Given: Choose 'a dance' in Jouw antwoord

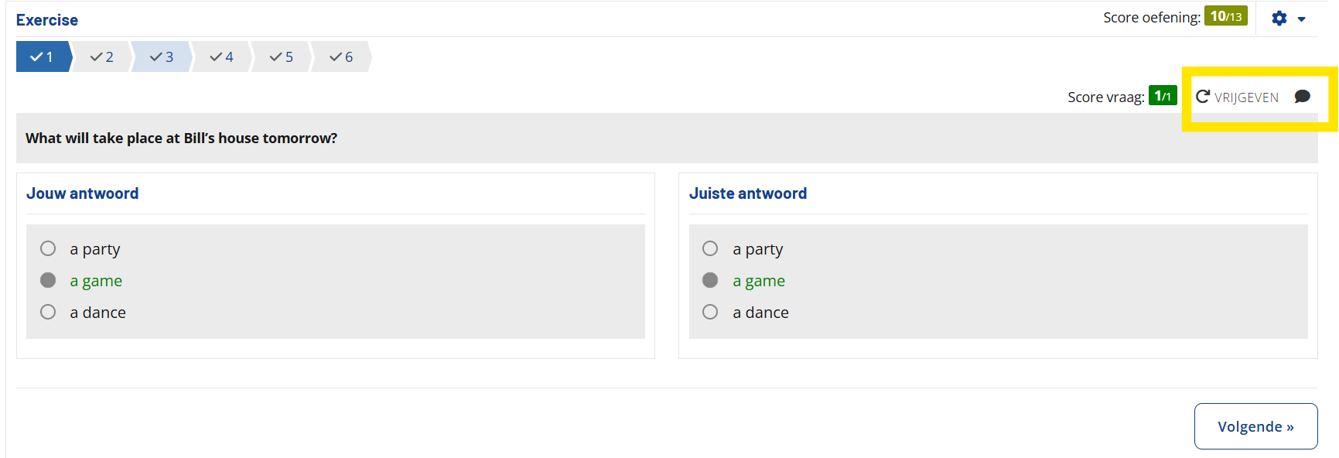Looking at the screenshot, I should click(x=48, y=312).
